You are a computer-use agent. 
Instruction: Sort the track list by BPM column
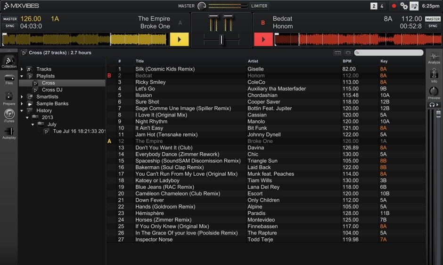point(347,61)
